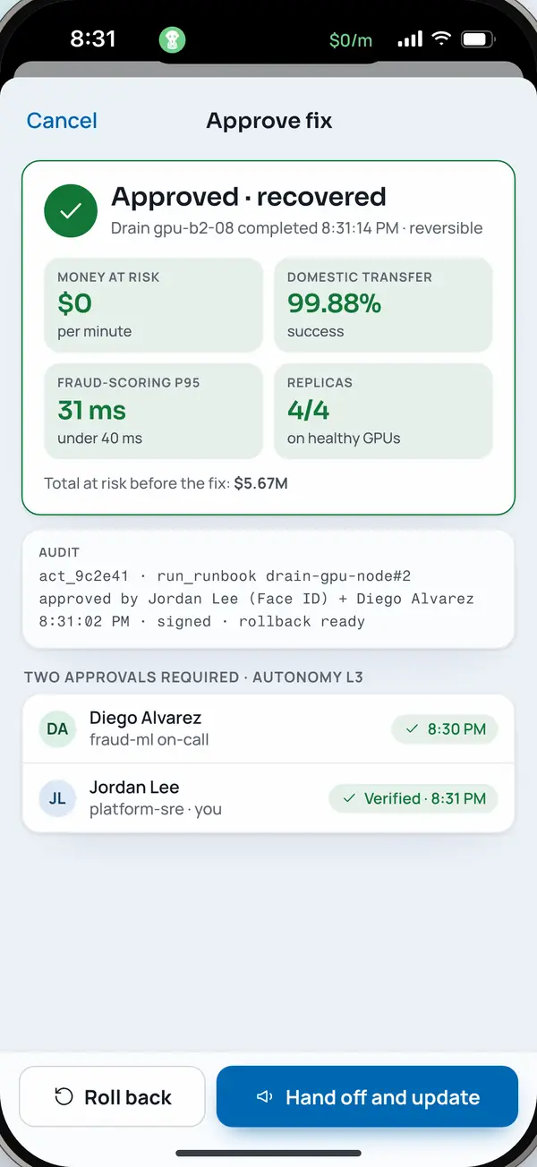Tap the Hand off and update button
Viewport: 537px width, 1167px height.
point(367,1096)
